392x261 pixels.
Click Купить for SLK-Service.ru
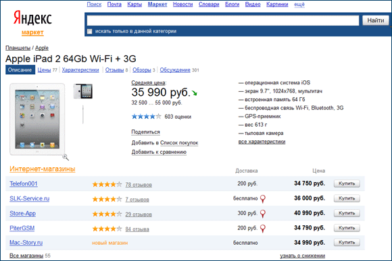coord(347,198)
